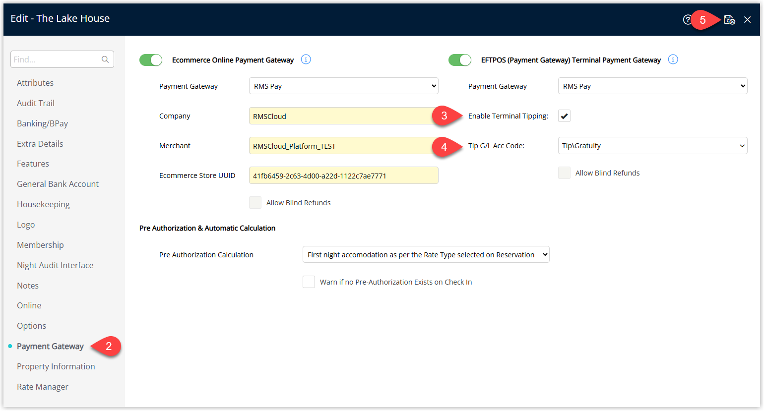Screen dimensions: 764x411
Task: Click the Find search field
Action: point(62,59)
